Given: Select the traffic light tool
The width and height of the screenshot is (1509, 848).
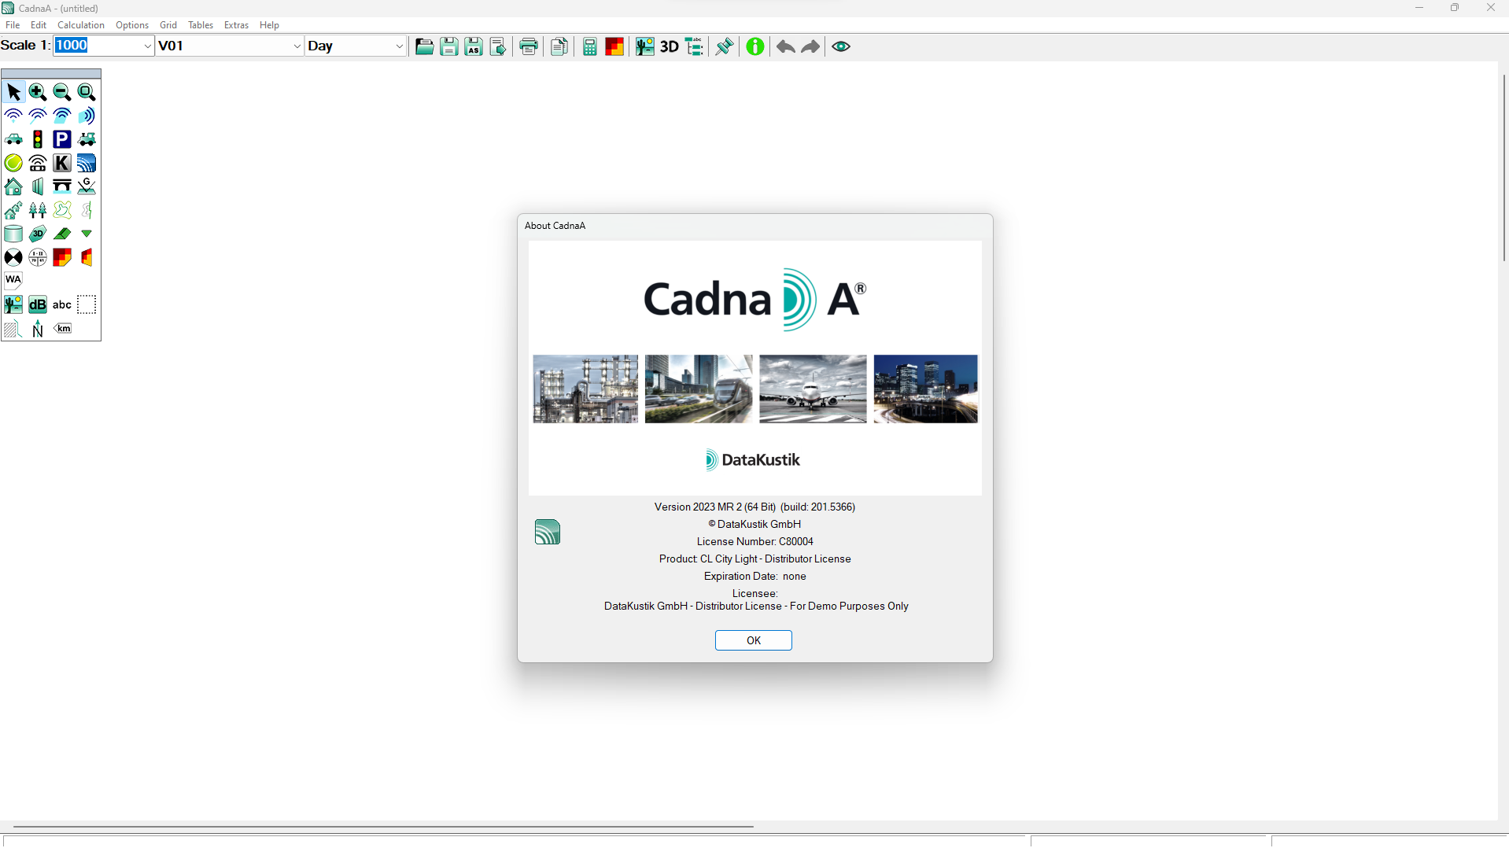Looking at the screenshot, I should [x=38, y=139].
